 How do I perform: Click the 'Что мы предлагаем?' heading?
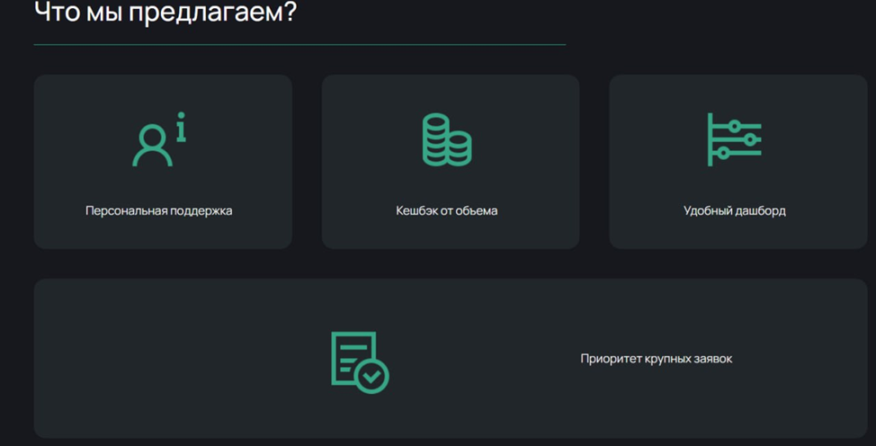pyautogui.click(x=165, y=12)
